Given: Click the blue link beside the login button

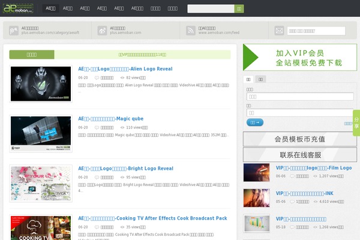Looking at the screenshot, I should coord(348,124).
